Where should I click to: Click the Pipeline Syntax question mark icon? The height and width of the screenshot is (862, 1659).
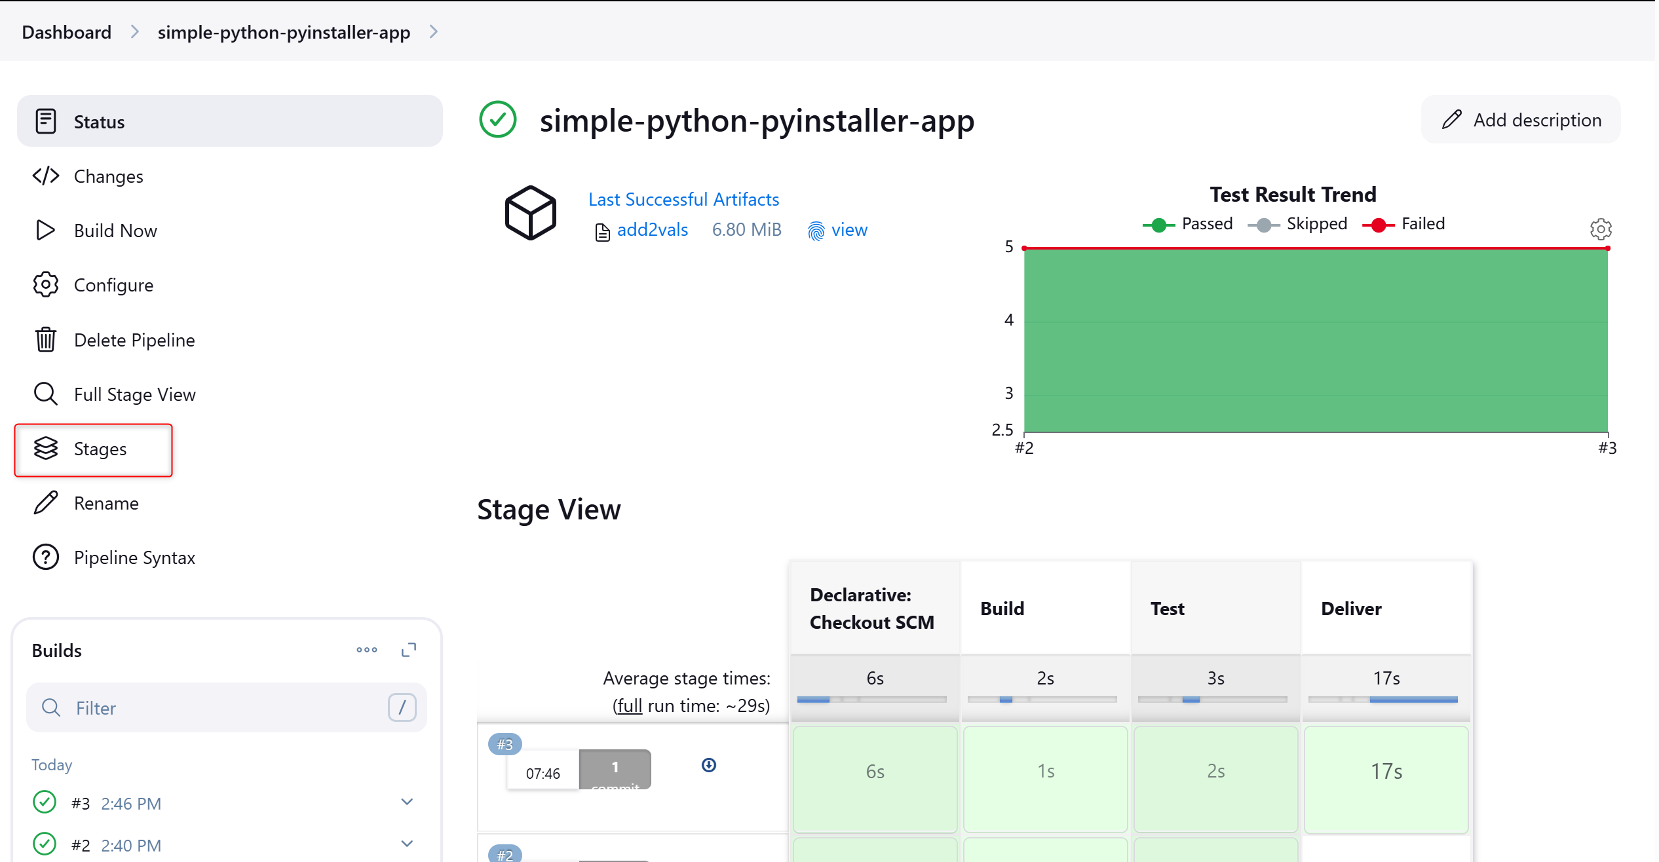click(46, 557)
